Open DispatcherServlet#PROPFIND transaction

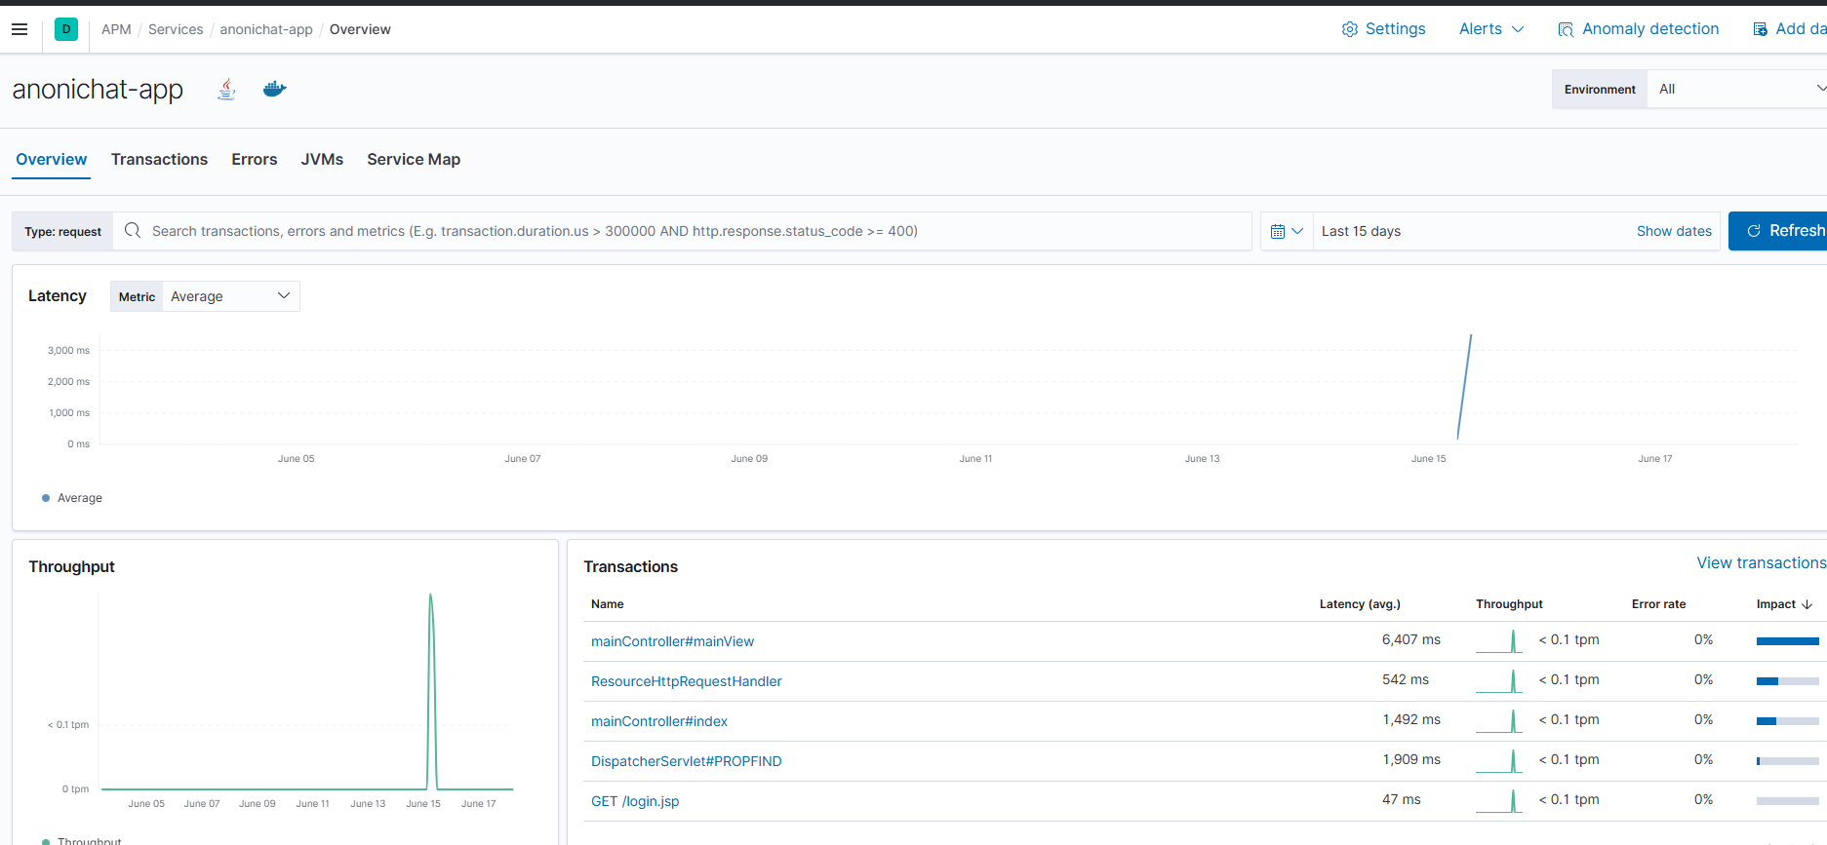coord(686,761)
